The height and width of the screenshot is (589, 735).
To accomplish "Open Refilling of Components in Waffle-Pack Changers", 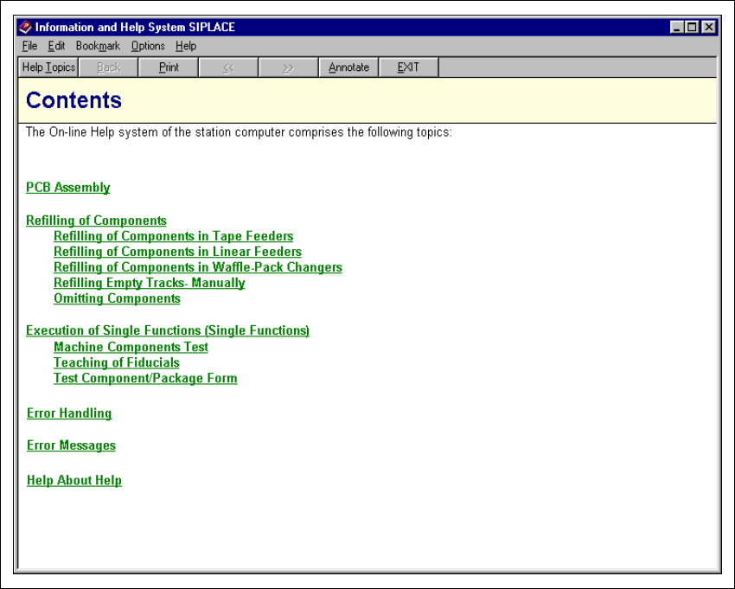I will (x=198, y=267).
